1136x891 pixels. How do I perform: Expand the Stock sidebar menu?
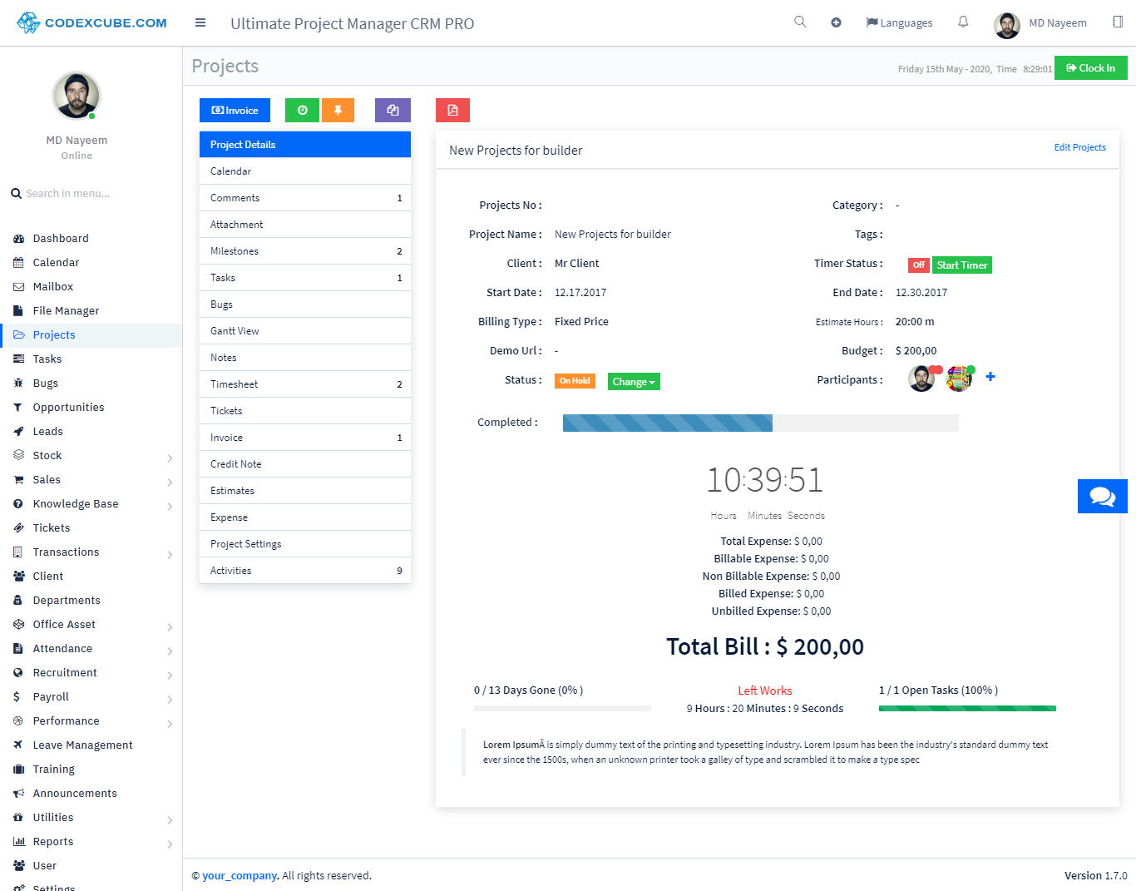click(x=91, y=456)
